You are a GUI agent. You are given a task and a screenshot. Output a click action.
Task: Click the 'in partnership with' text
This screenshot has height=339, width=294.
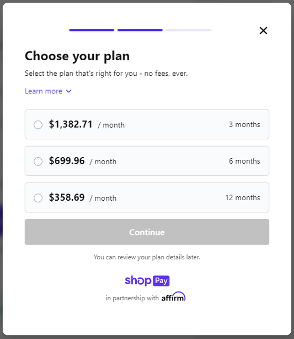[x=132, y=298]
